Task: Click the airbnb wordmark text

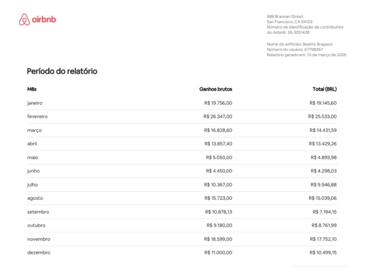Action: [x=44, y=20]
